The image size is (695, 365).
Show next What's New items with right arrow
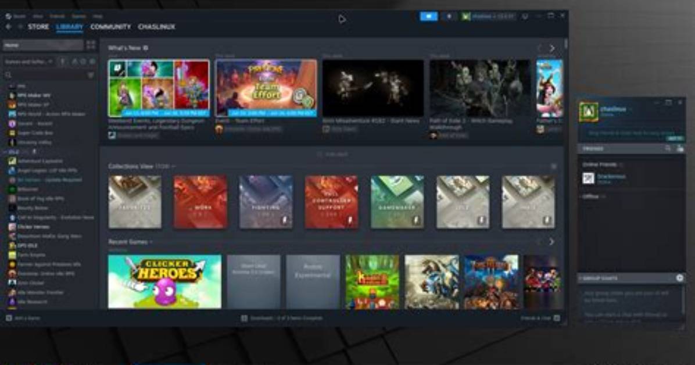[x=552, y=48]
